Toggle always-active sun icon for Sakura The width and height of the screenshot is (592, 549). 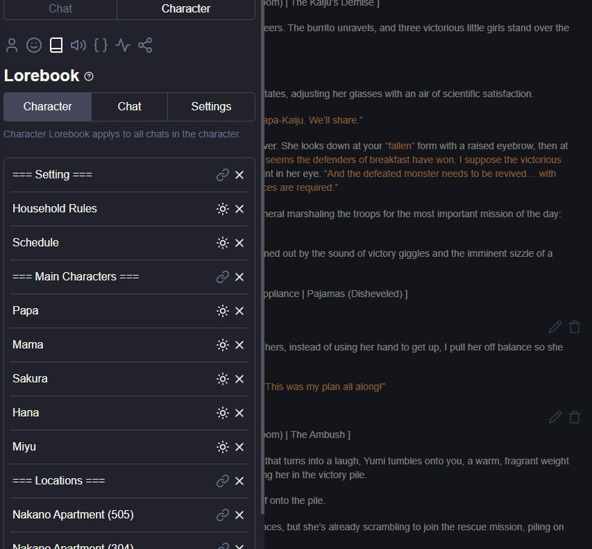pos(223,379)
